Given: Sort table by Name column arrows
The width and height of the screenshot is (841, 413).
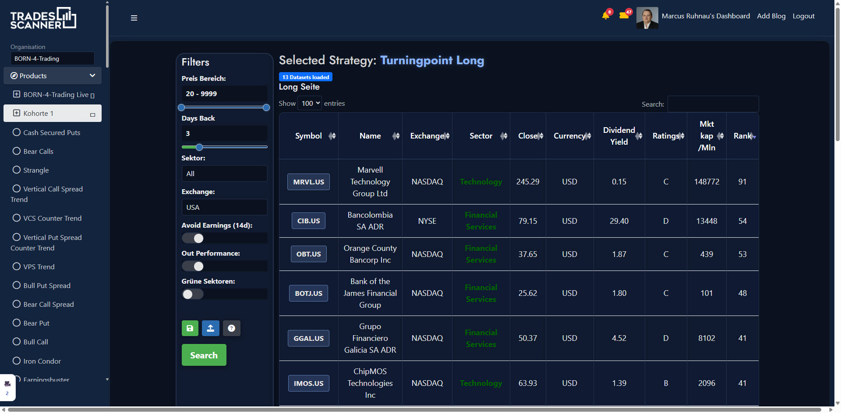Looking at the screenshot, I should pyautogui.click(x=396, y=136).
